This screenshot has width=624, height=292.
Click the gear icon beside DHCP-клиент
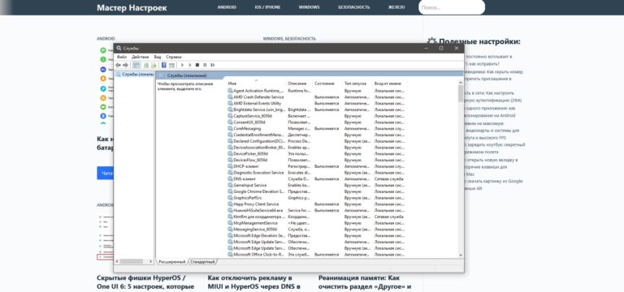[230, 166]
